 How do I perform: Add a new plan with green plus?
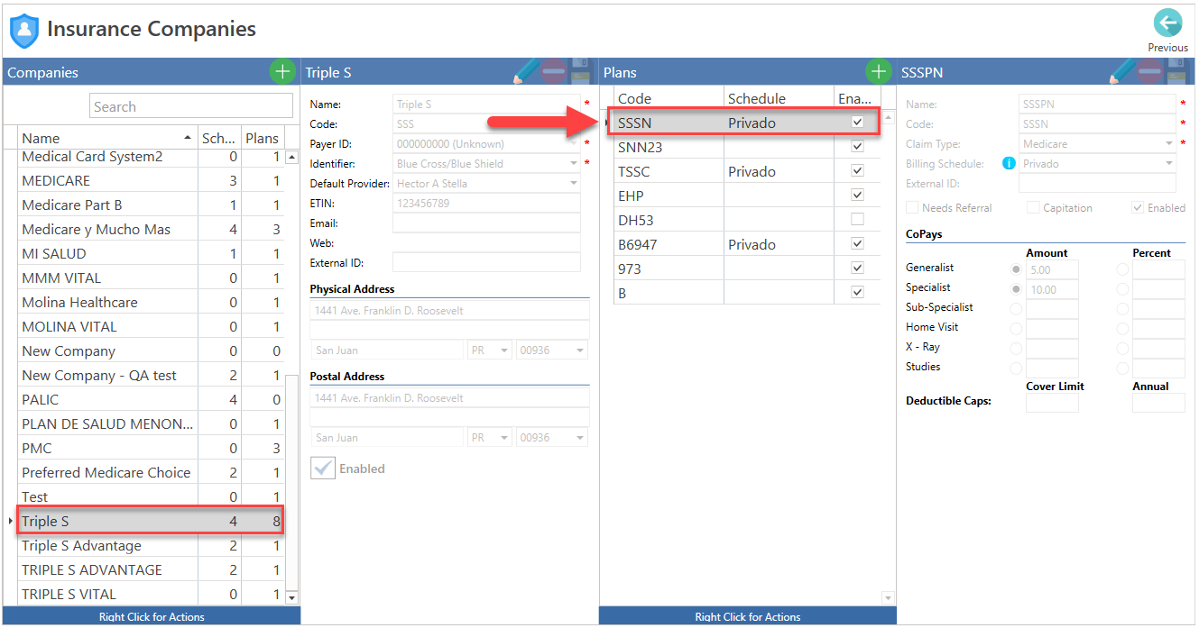tap(878, 72)
